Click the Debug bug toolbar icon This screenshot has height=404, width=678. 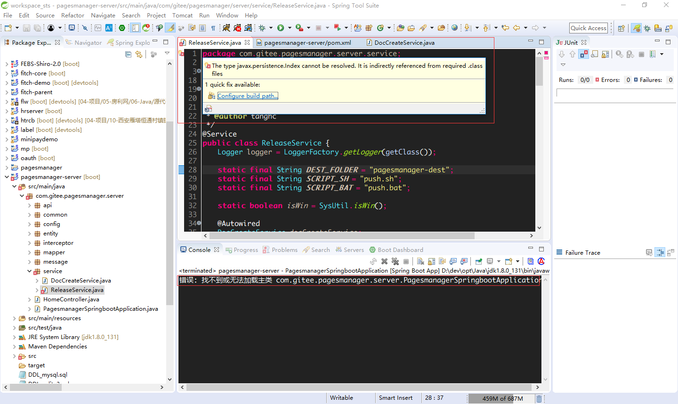pos(262,28)
